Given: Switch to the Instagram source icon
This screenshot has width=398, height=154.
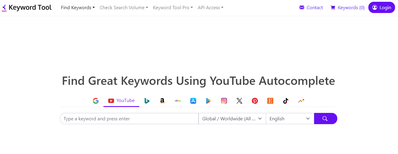Looking at the screenshot, I should click(x=224, y=101).
